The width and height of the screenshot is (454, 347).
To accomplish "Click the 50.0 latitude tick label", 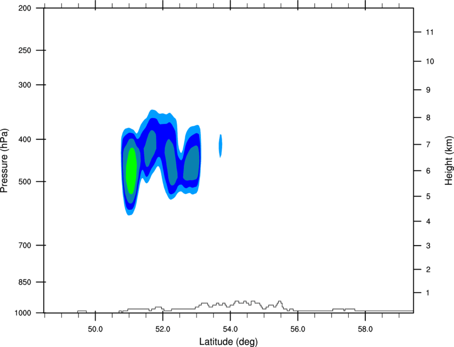I will 95,329.
